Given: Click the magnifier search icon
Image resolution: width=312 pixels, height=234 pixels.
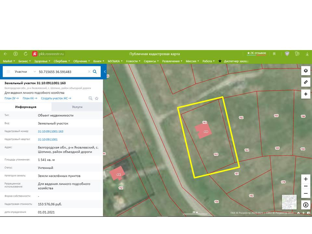Looking at the screenshot, I should pos(95,71).
